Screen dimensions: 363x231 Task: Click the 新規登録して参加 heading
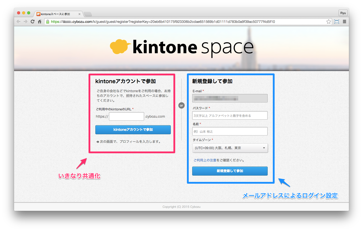(x=212, y=81)
